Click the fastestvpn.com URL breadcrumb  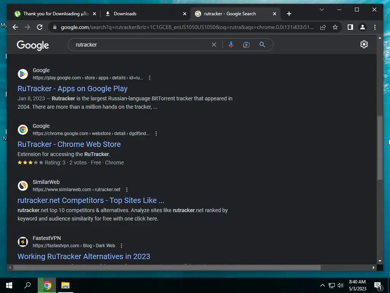[x=74, y=246]
